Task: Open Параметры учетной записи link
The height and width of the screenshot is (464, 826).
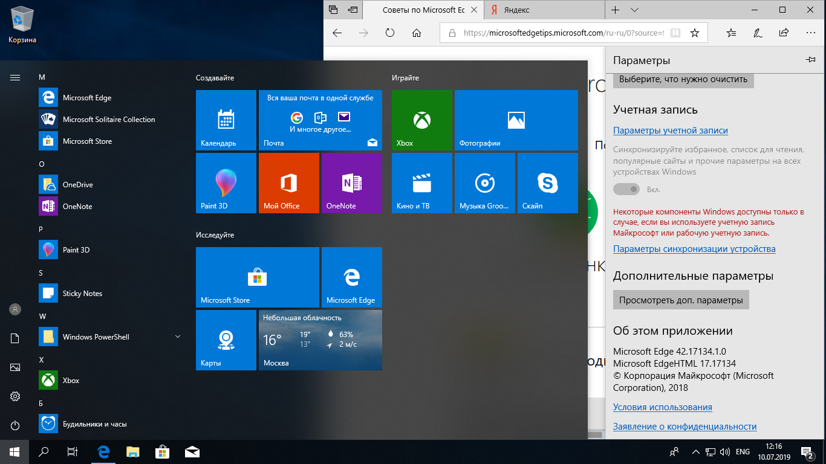Action: pos(671,130)
